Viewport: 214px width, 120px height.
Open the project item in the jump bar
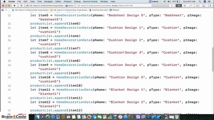(x=30, y=10)
